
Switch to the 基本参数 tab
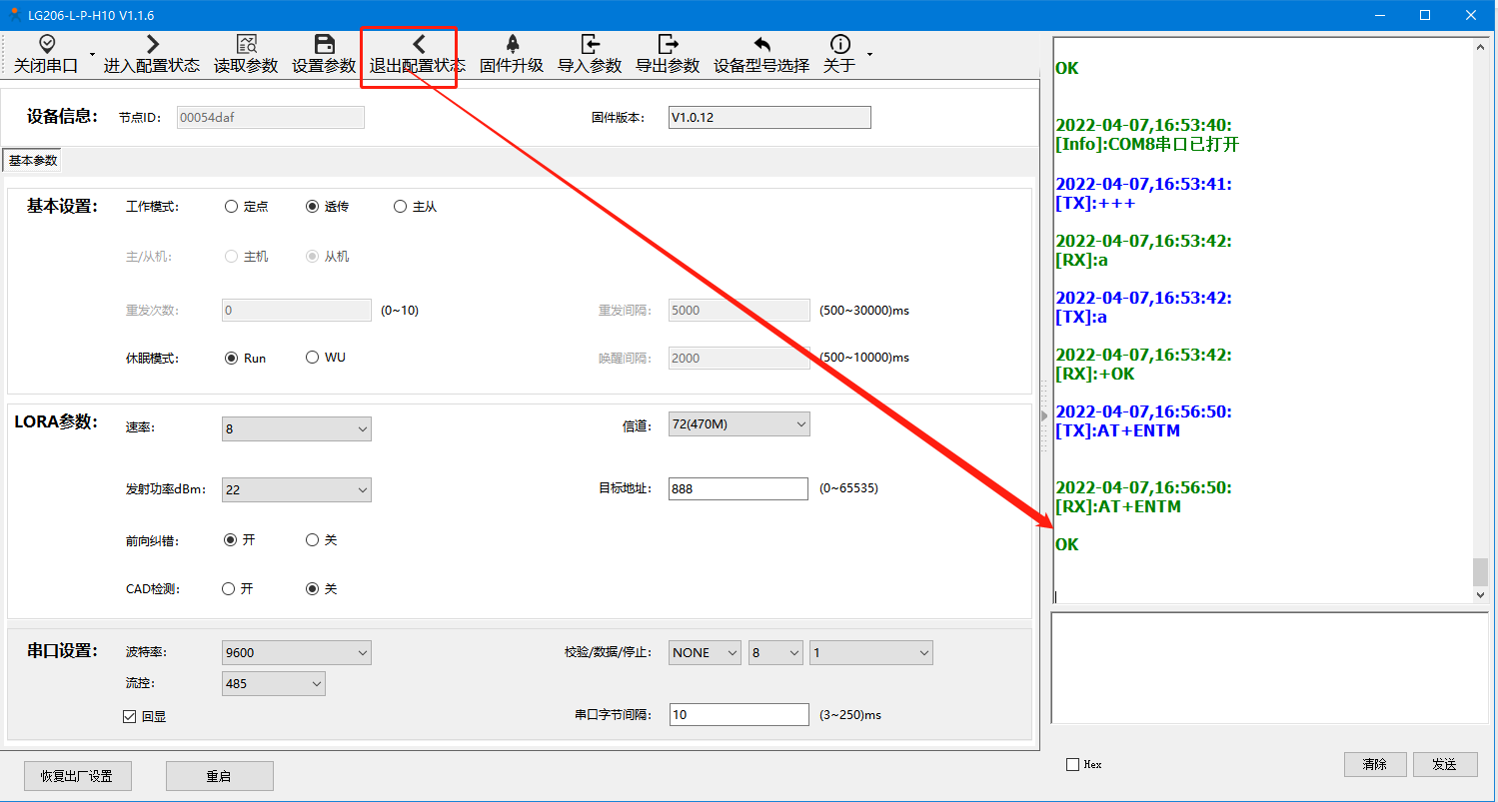click(x=33, y=161)
